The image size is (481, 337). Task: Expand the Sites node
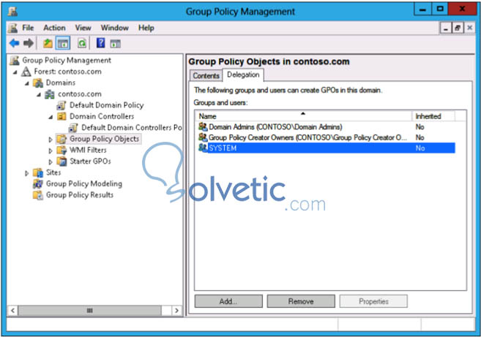click(x=26, y=173)
